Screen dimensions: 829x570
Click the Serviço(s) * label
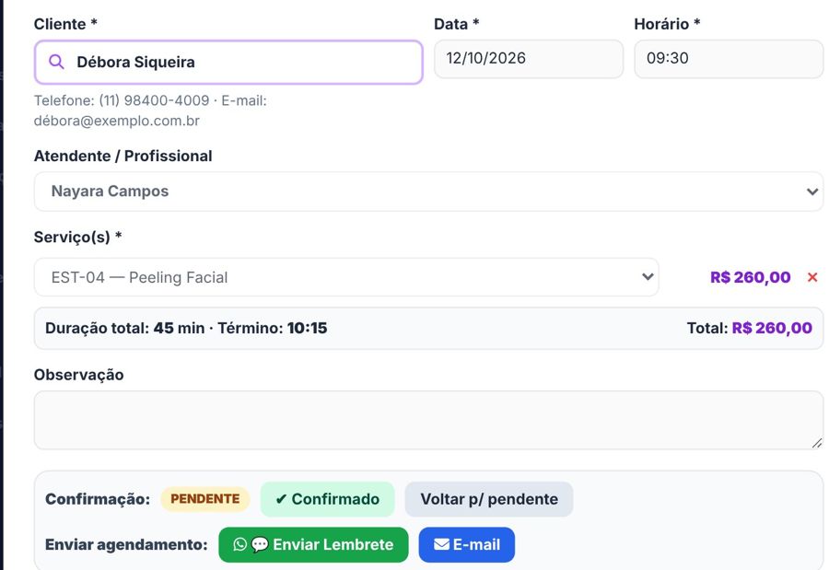point(77,237)
